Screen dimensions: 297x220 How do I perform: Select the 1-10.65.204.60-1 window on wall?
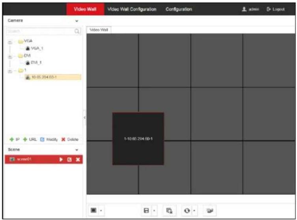pyautogui.click(x=138, y=139)
